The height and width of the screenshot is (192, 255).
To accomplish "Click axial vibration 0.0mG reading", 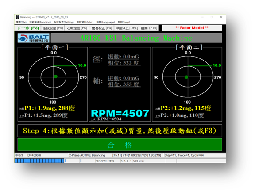I will (x=124, y=78).
